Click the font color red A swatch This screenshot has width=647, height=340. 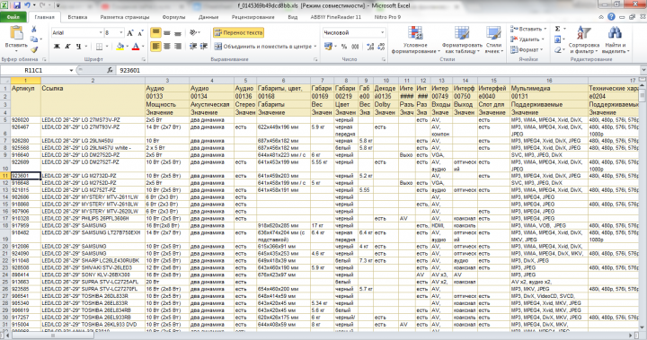coord(136,47)
